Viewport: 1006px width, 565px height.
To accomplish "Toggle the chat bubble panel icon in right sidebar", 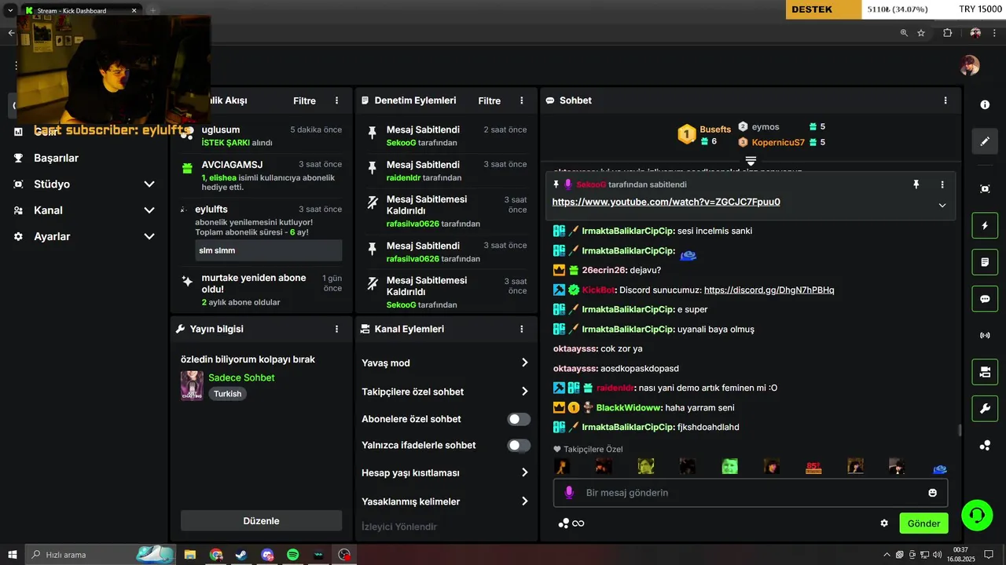I will [985, 299].
